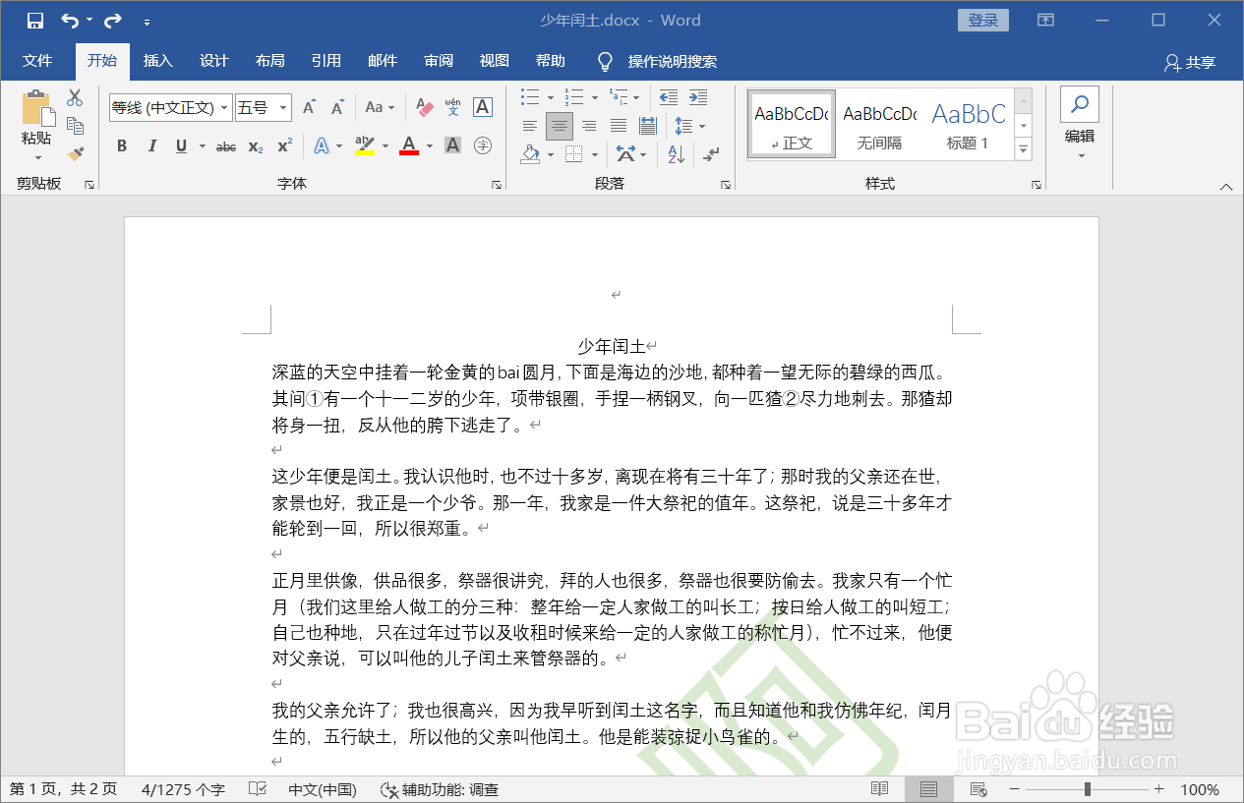This screenshot has height=803, width=1244.
Task: Switch to Print Layout view
Action: pos(928,789)
